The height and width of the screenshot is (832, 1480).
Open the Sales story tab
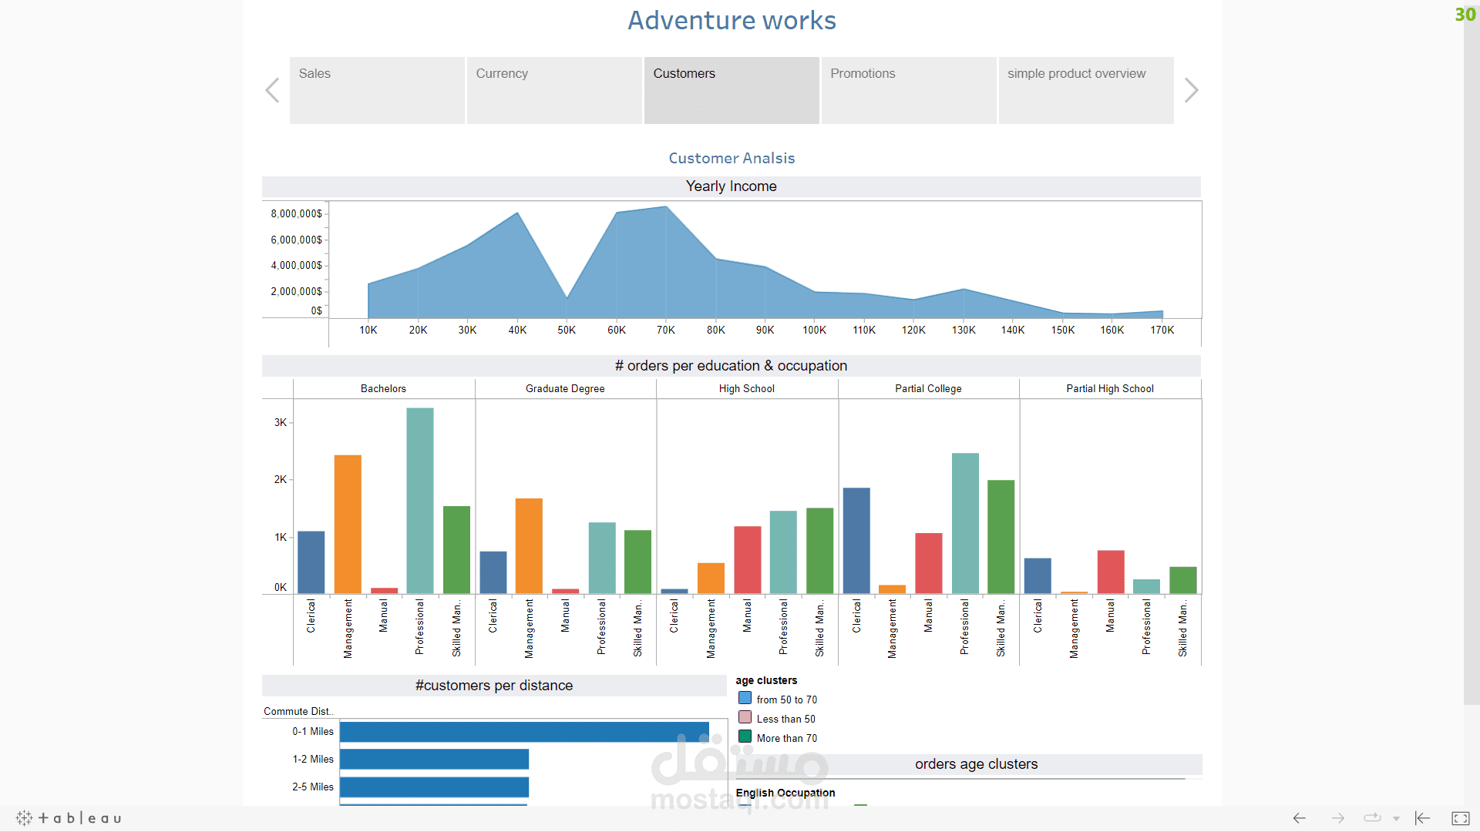377,90
